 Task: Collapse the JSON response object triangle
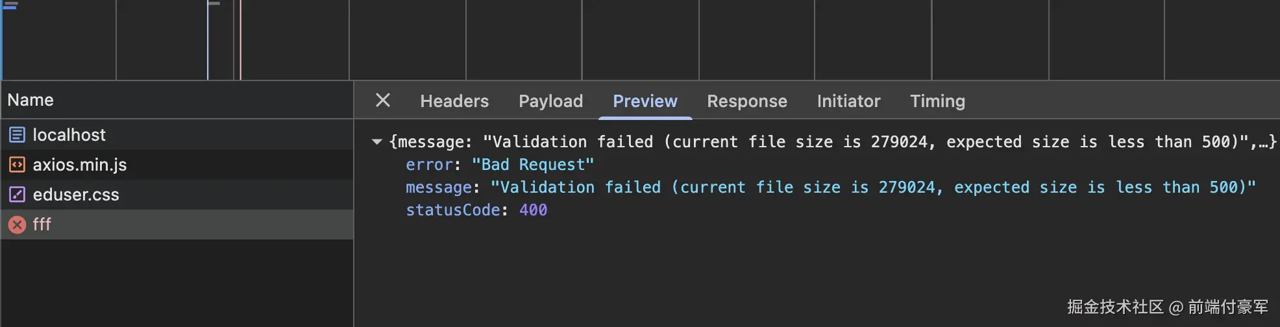(376, 141)
